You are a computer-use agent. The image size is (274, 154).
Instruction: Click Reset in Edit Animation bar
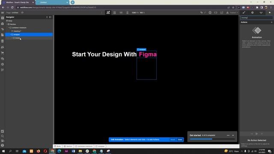pos(173,140)
